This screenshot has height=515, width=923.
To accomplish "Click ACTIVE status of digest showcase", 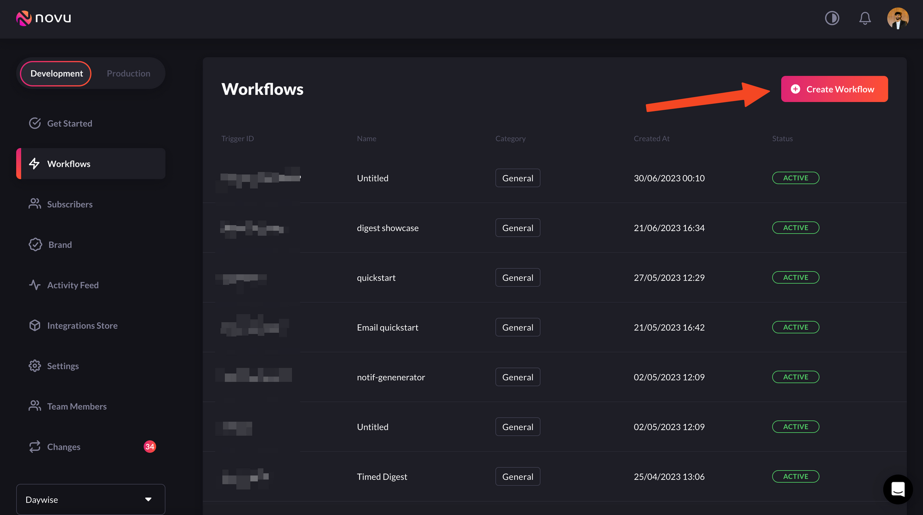I will [x=795, y=228].
